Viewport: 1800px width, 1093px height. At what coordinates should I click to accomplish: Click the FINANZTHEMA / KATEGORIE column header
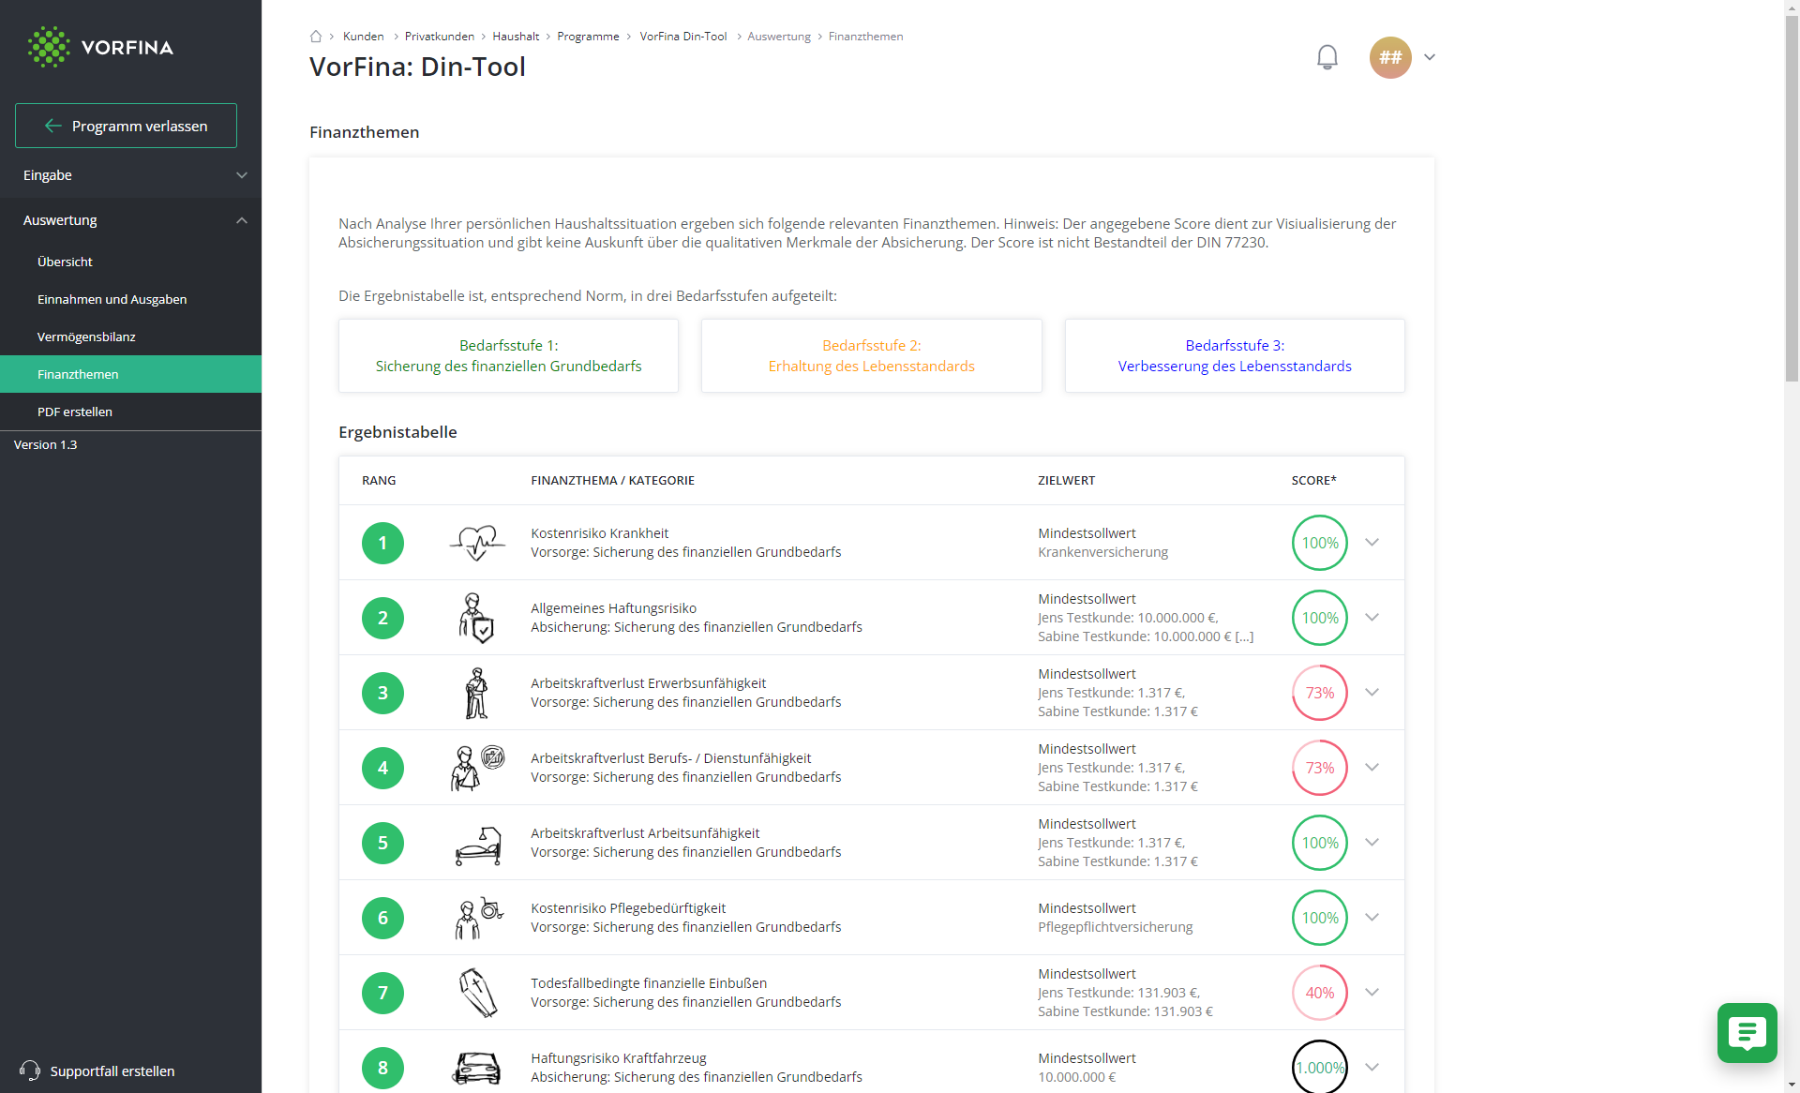click(x=612, y=480)
